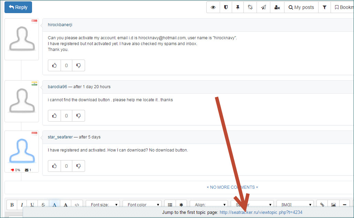The width and height of the screenshot is (354, 218).
Task: Open the Bookmarks toolbar item
Action: pos(343,7)
